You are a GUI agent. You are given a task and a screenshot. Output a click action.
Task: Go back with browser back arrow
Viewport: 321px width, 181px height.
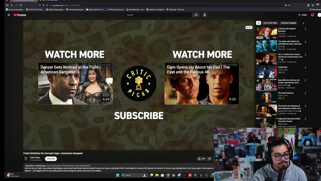tap(12, 5)
